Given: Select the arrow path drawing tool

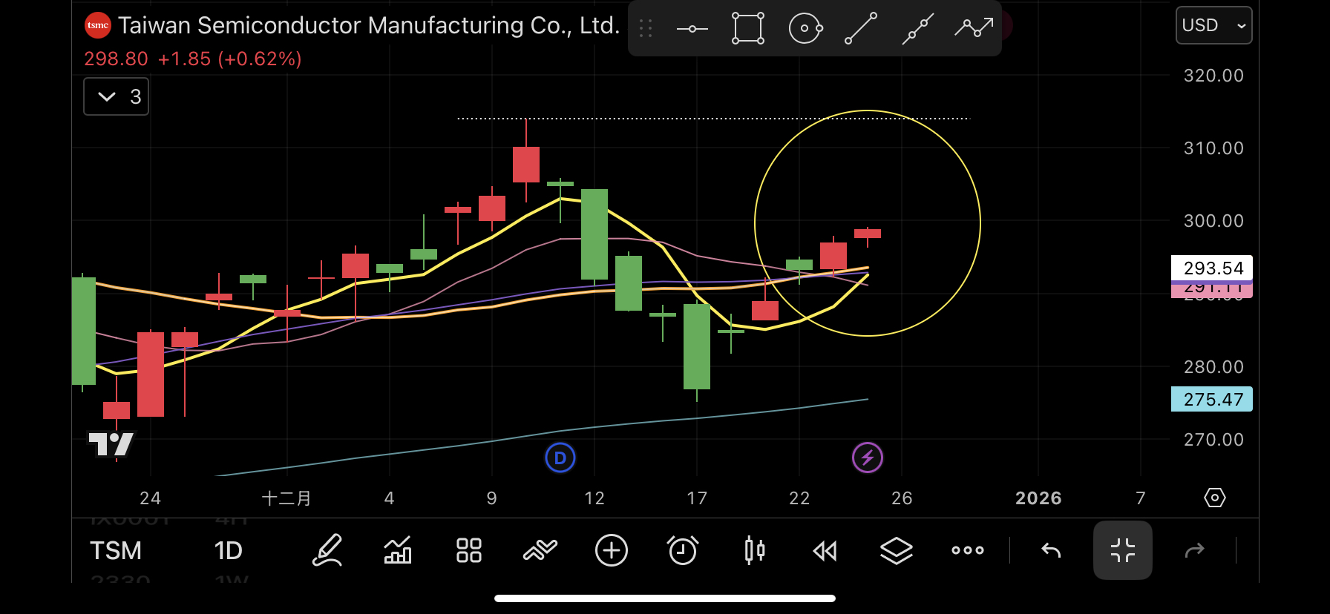Looking at the screenshot, I should [x=974, y=29].
